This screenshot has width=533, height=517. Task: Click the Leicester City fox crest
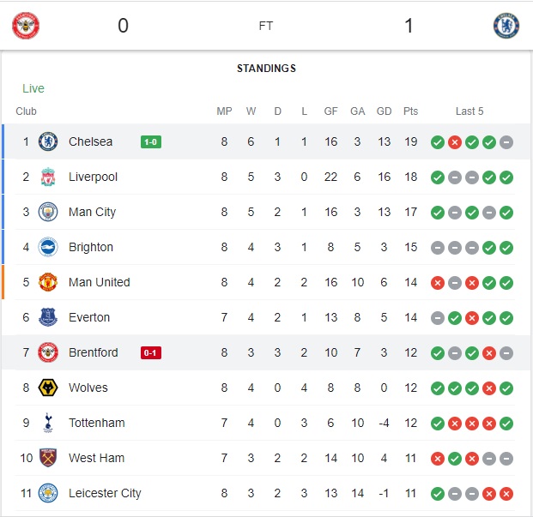point(48,493)
